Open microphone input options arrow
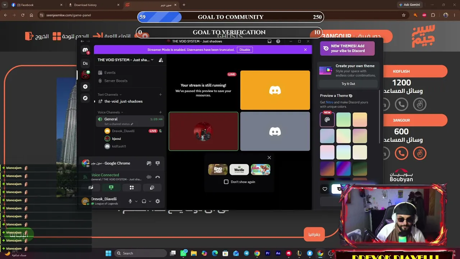 [x=136, y=201]
